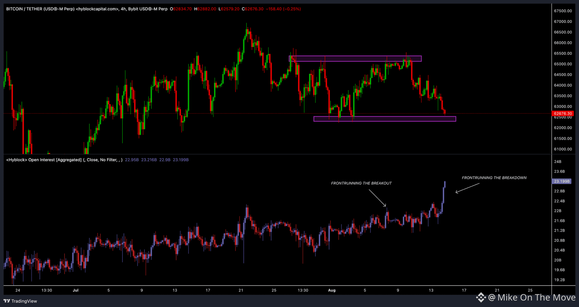The width and height of the screenshot is (579, 307).
Task: Click the 22B open interest axis label
Action: coord(557,211)
